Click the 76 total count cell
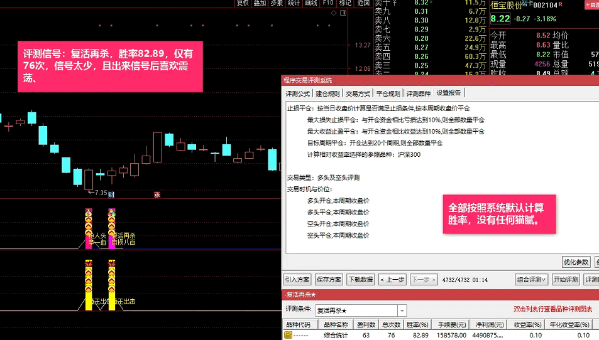Viewport: 599px width, 340px height. tap(391, 336)
